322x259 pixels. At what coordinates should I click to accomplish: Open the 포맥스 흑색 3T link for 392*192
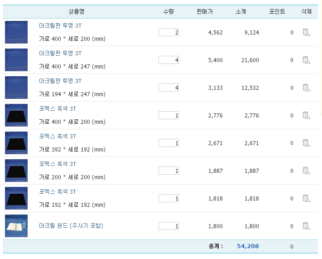[x=58, y=136]
